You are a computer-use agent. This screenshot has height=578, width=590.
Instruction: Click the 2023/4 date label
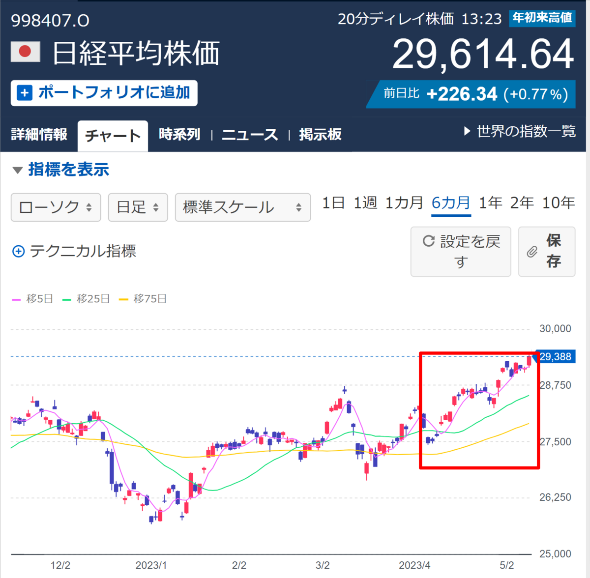(x=414, y=566)
